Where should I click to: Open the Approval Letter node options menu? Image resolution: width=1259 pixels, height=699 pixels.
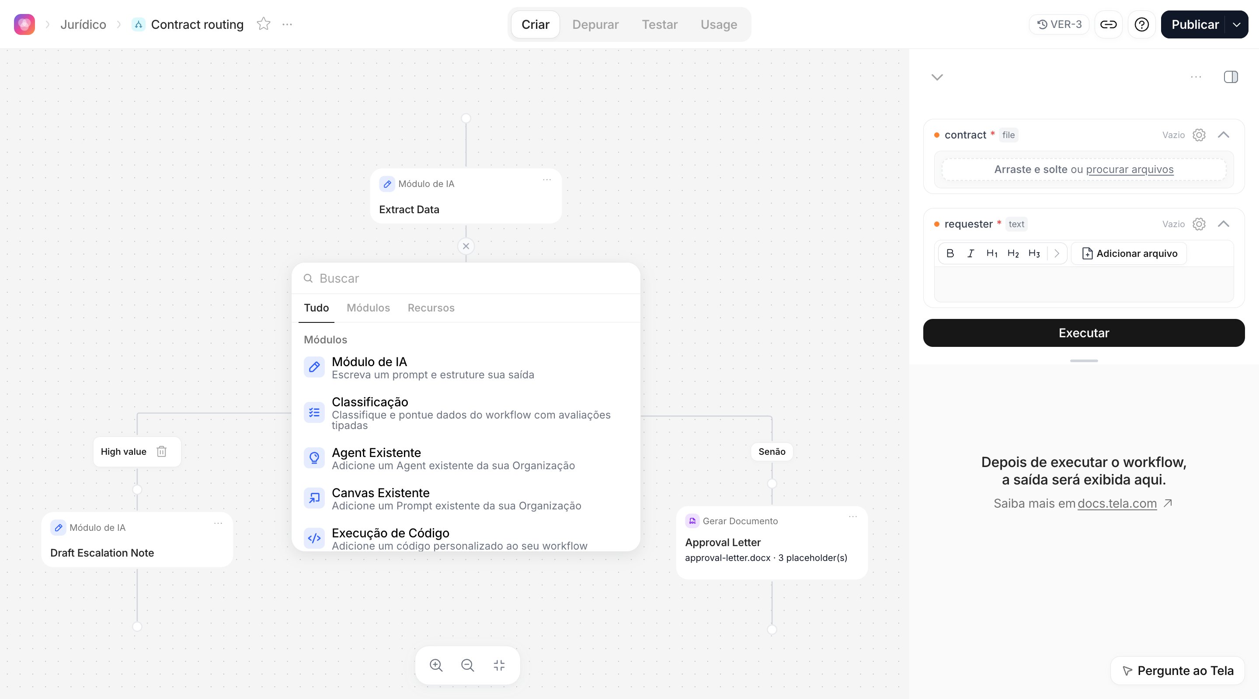click(x=853, y=517)
